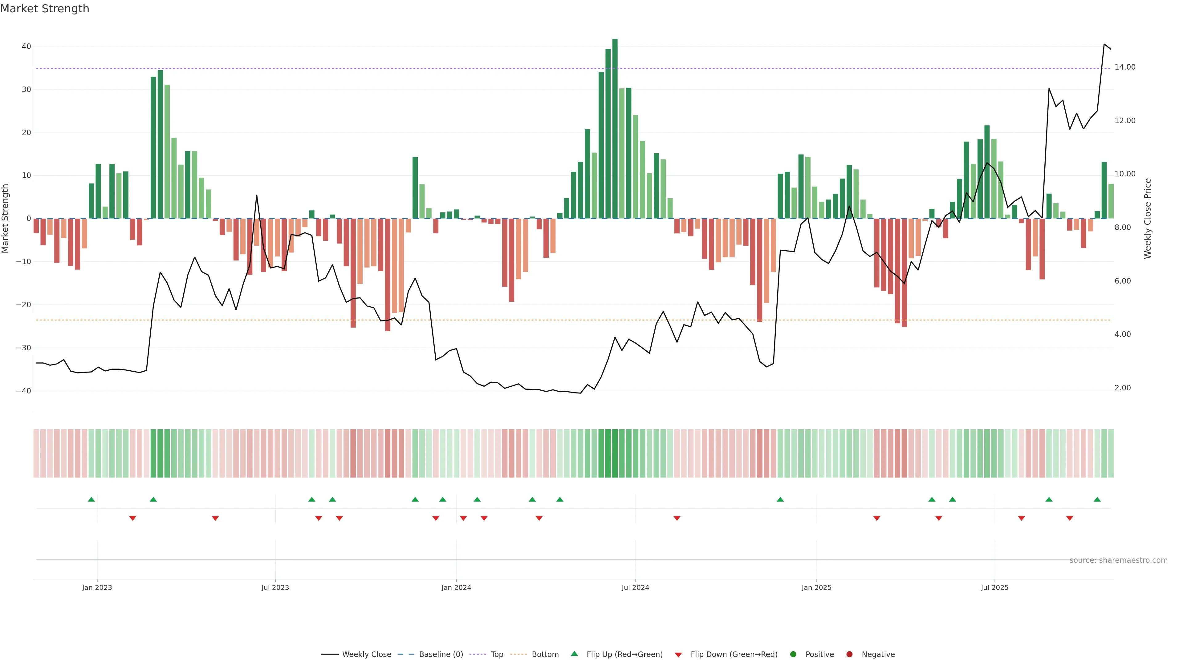Viewport: 1183px width, 665px height.
Task: Click the red Flip Down triangle legend icon
Action: click(x=678, y=655)
